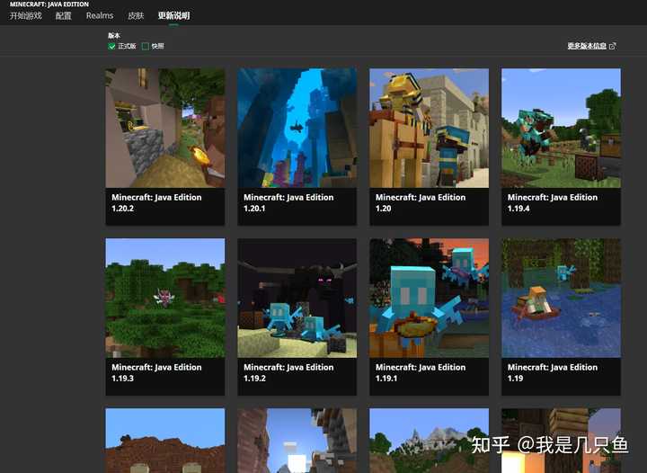The height and width of the screenshot is (473, 647).
Task: Enable the 快照 checkbox
Action: 146,46
